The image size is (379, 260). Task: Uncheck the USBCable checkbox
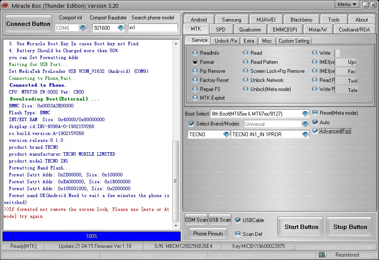coord(238,220)
